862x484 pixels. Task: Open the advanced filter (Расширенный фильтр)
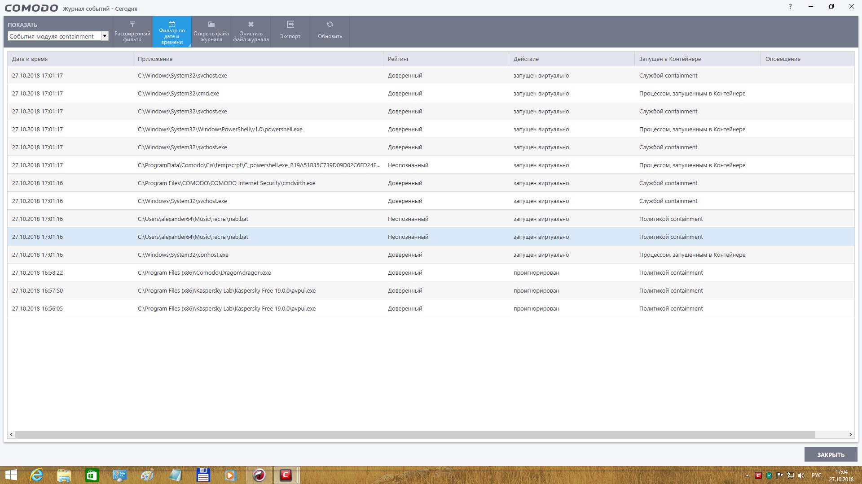(x=132, y=31)
